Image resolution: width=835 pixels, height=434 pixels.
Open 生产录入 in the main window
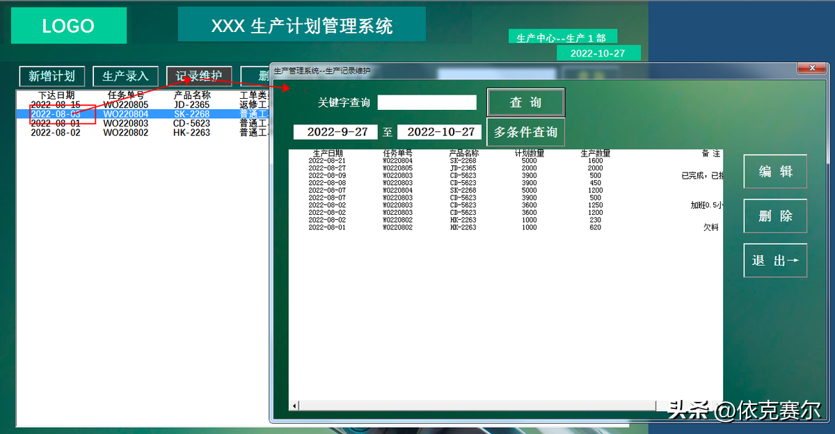coord(126,76)
